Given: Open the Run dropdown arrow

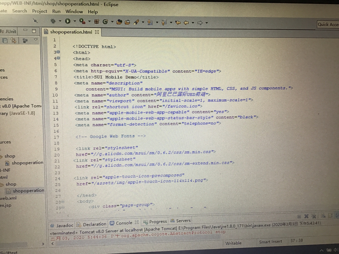Looking at the screenshot, I should [x=75, y=21].
